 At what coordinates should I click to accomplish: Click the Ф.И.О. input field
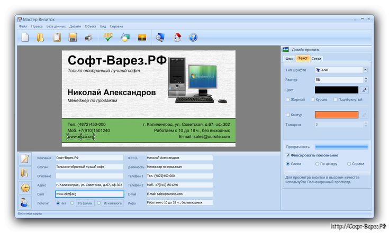click(x=179, y=158)
